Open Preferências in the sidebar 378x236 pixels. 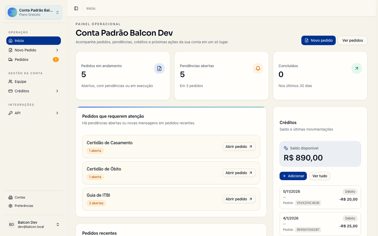tap(34, 206)
